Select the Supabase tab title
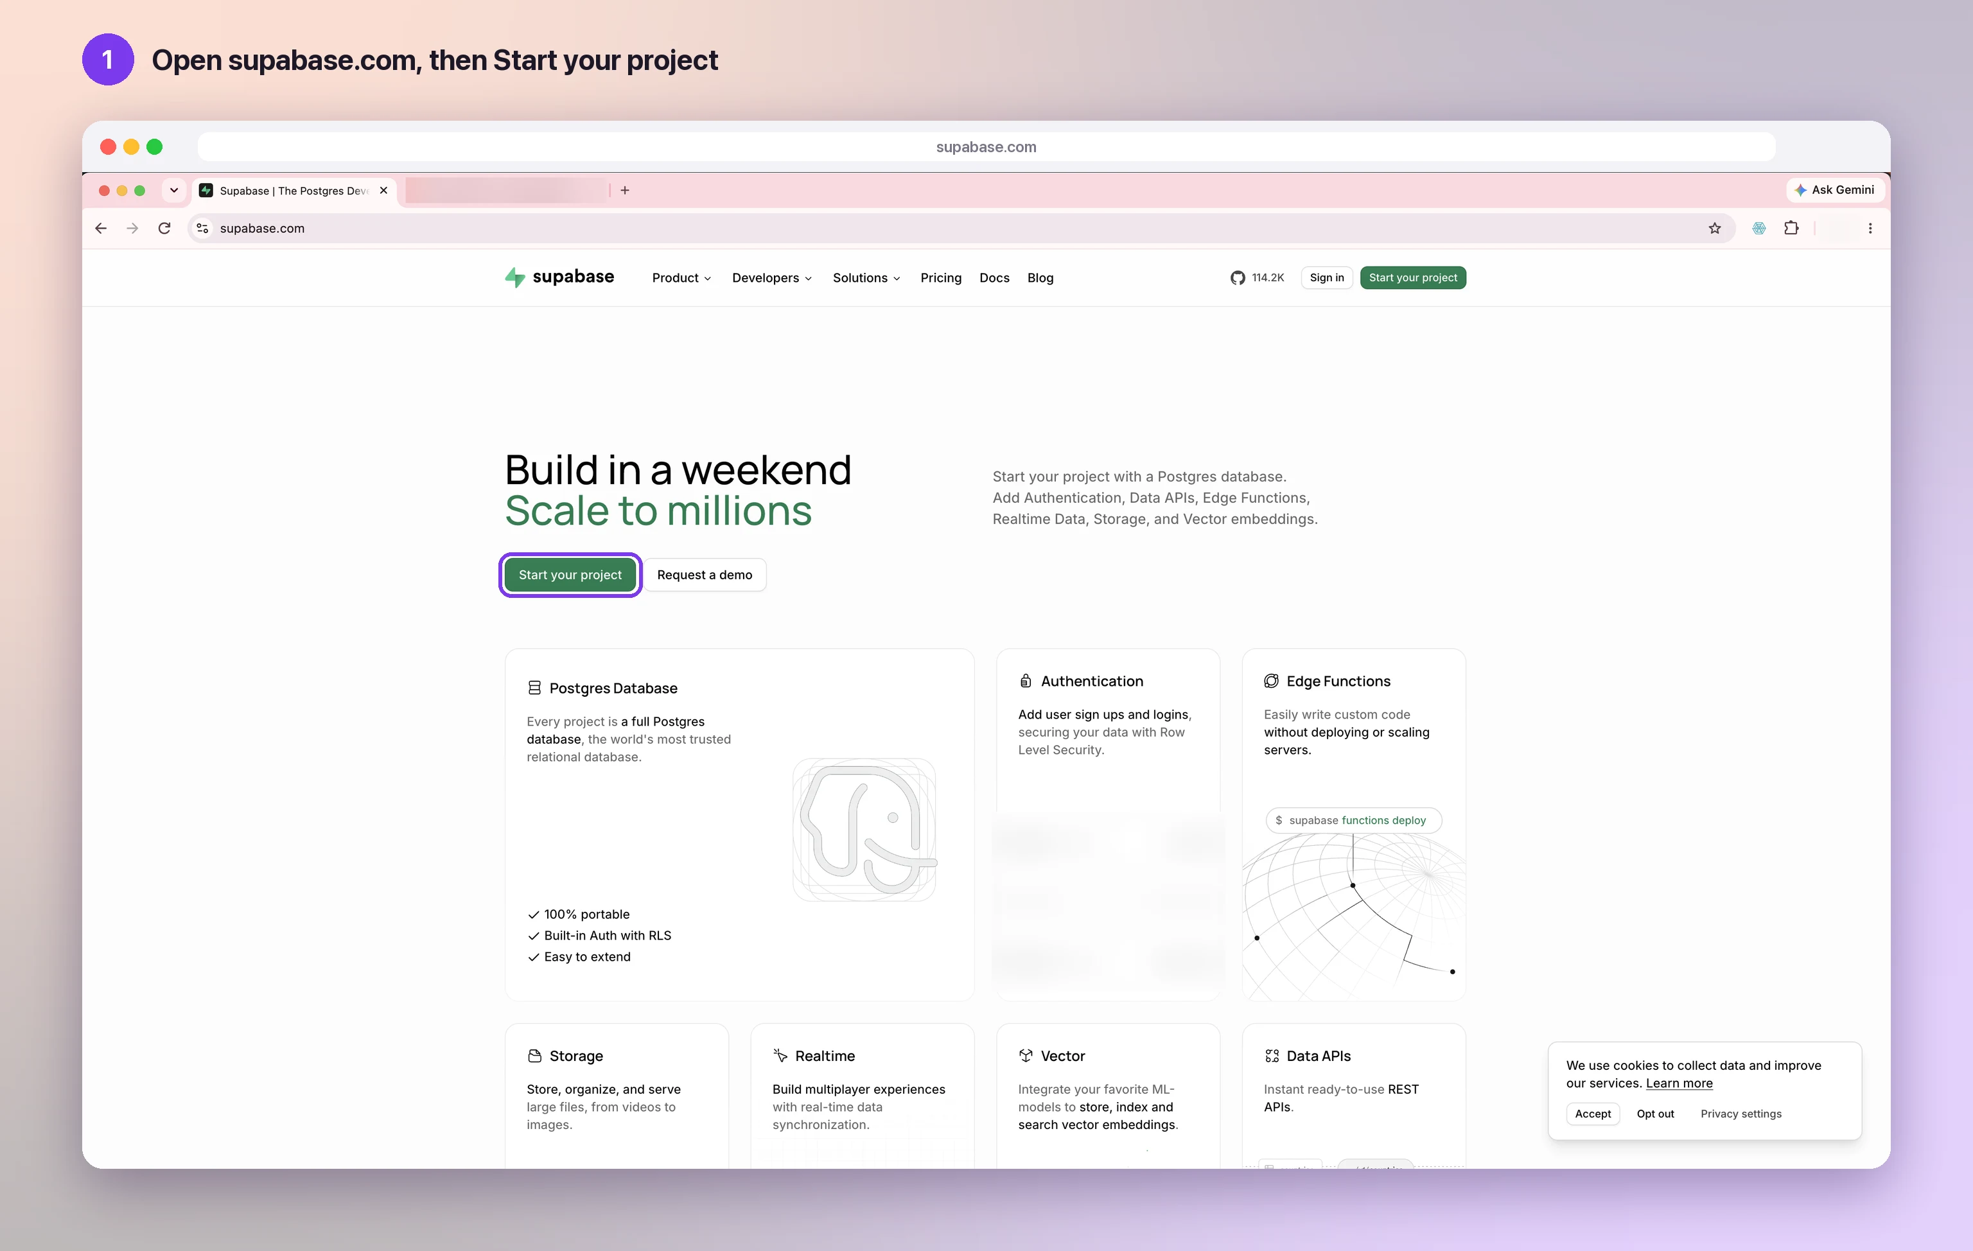The width and height of the screenshot is (1973, 1251). tap(294, 190)
